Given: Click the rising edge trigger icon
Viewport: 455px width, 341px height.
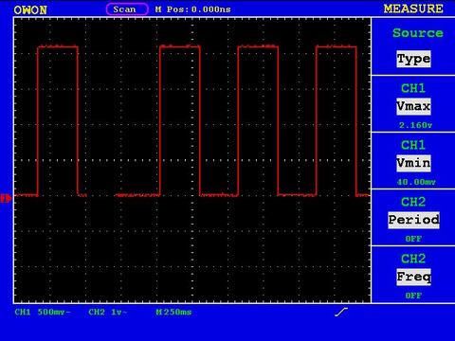Looking at the screenshot, I should coord(341,312).
